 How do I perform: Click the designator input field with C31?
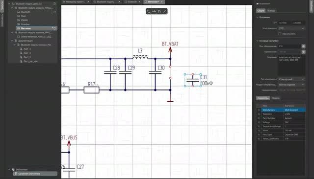(289, 46)
